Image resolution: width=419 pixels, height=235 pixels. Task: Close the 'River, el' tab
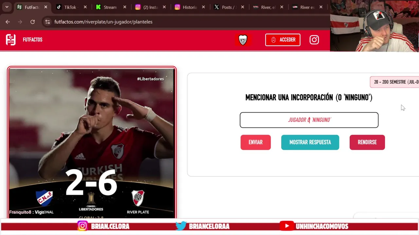point(282,7)
